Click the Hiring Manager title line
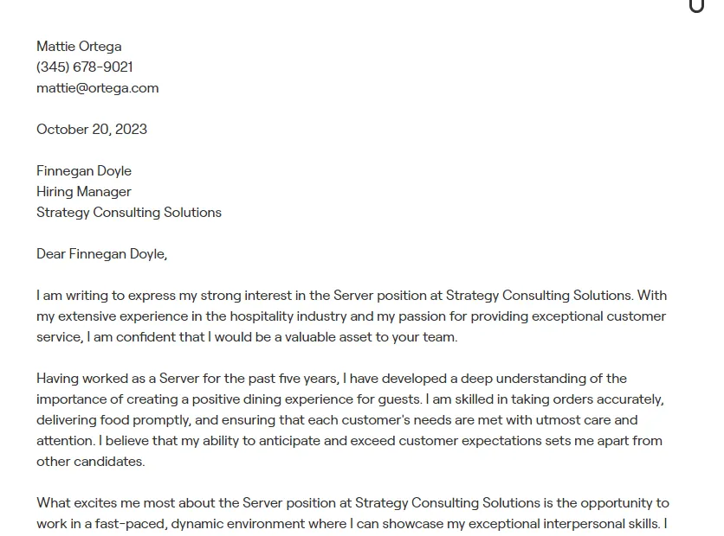Screen dimensions: 724x536 [84, 192]
